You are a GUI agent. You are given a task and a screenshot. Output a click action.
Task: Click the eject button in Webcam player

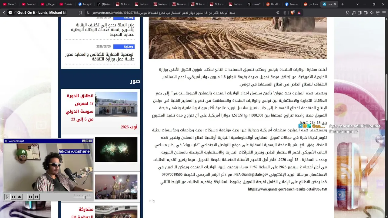tap(19, 197)
